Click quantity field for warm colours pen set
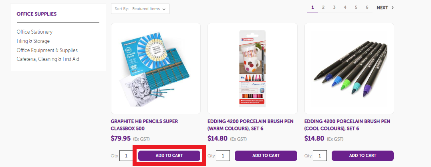 tap(223, 156)
